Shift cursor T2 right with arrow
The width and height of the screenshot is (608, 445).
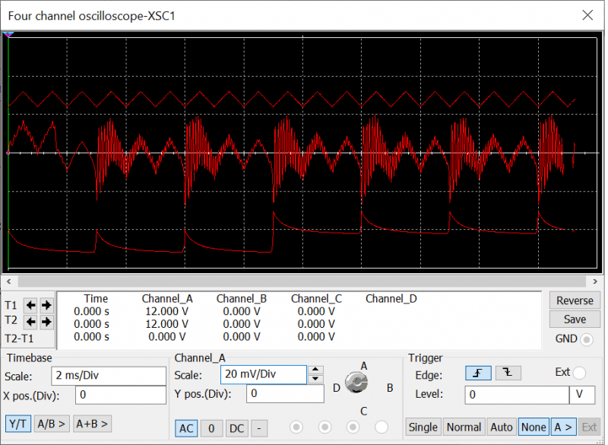46,322
